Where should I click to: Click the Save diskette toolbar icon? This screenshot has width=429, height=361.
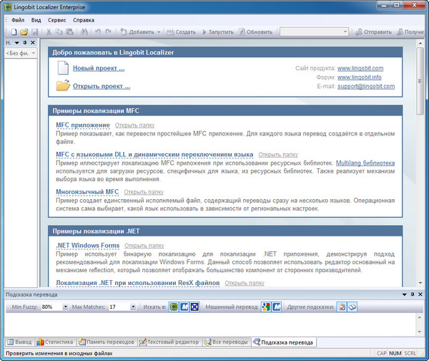pyautogui.click(x=35, y=32)
